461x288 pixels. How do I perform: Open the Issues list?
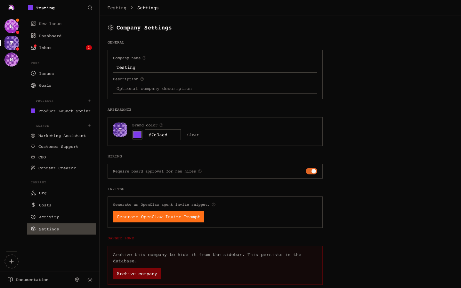click(x=46, y=73)
